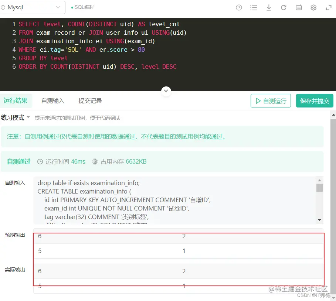
Task: Click the clock icon beside 运行时间
Action: coord(40,162)
